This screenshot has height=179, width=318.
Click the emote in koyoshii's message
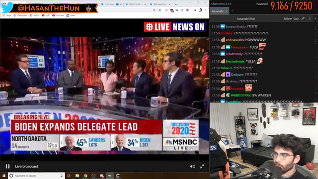pyautogui.click(x=248, y=88)
